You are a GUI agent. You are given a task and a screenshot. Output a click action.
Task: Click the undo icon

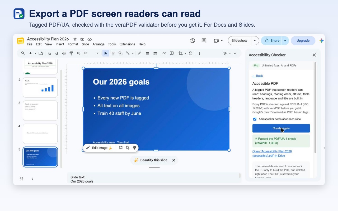pyautogui.click(x=49, y=53)
